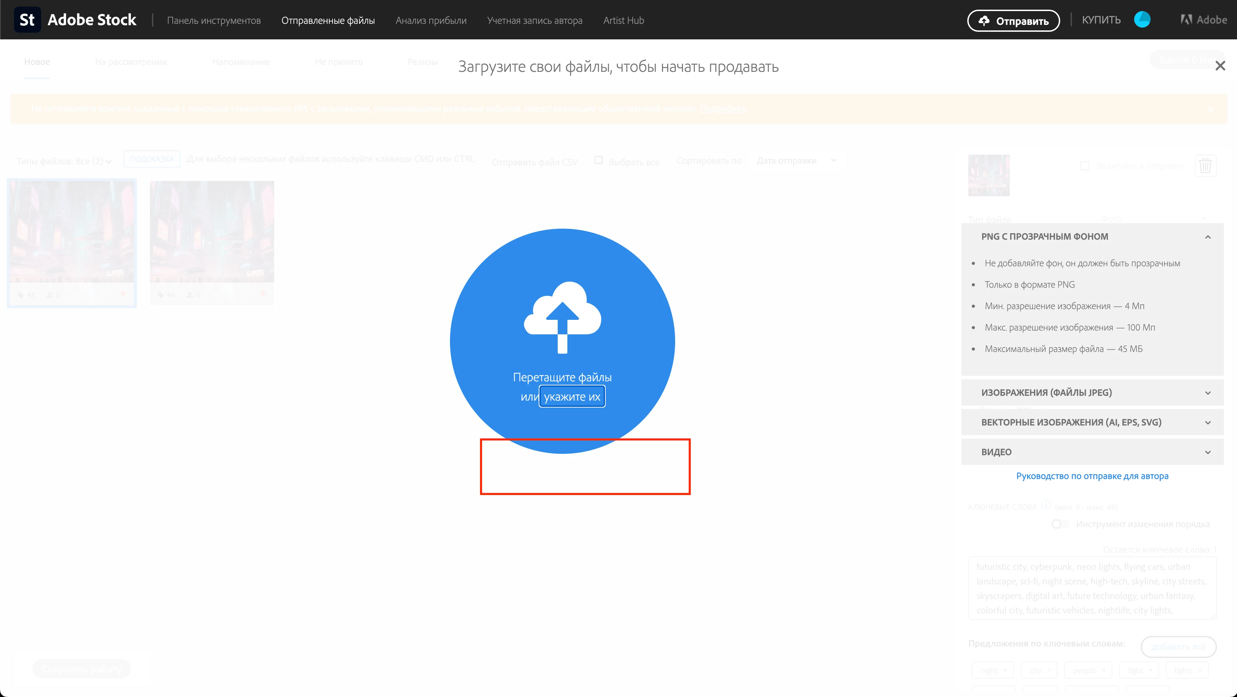Open Анализ прибыли menu item
Viewport: 1237px width, 697px height.
click(431, 21)
